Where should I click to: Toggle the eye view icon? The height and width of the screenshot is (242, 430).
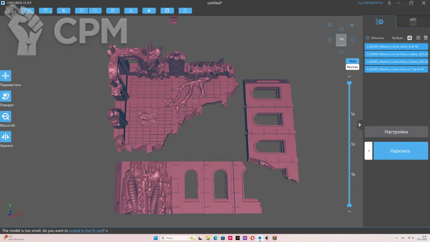[x=352, y=25]
